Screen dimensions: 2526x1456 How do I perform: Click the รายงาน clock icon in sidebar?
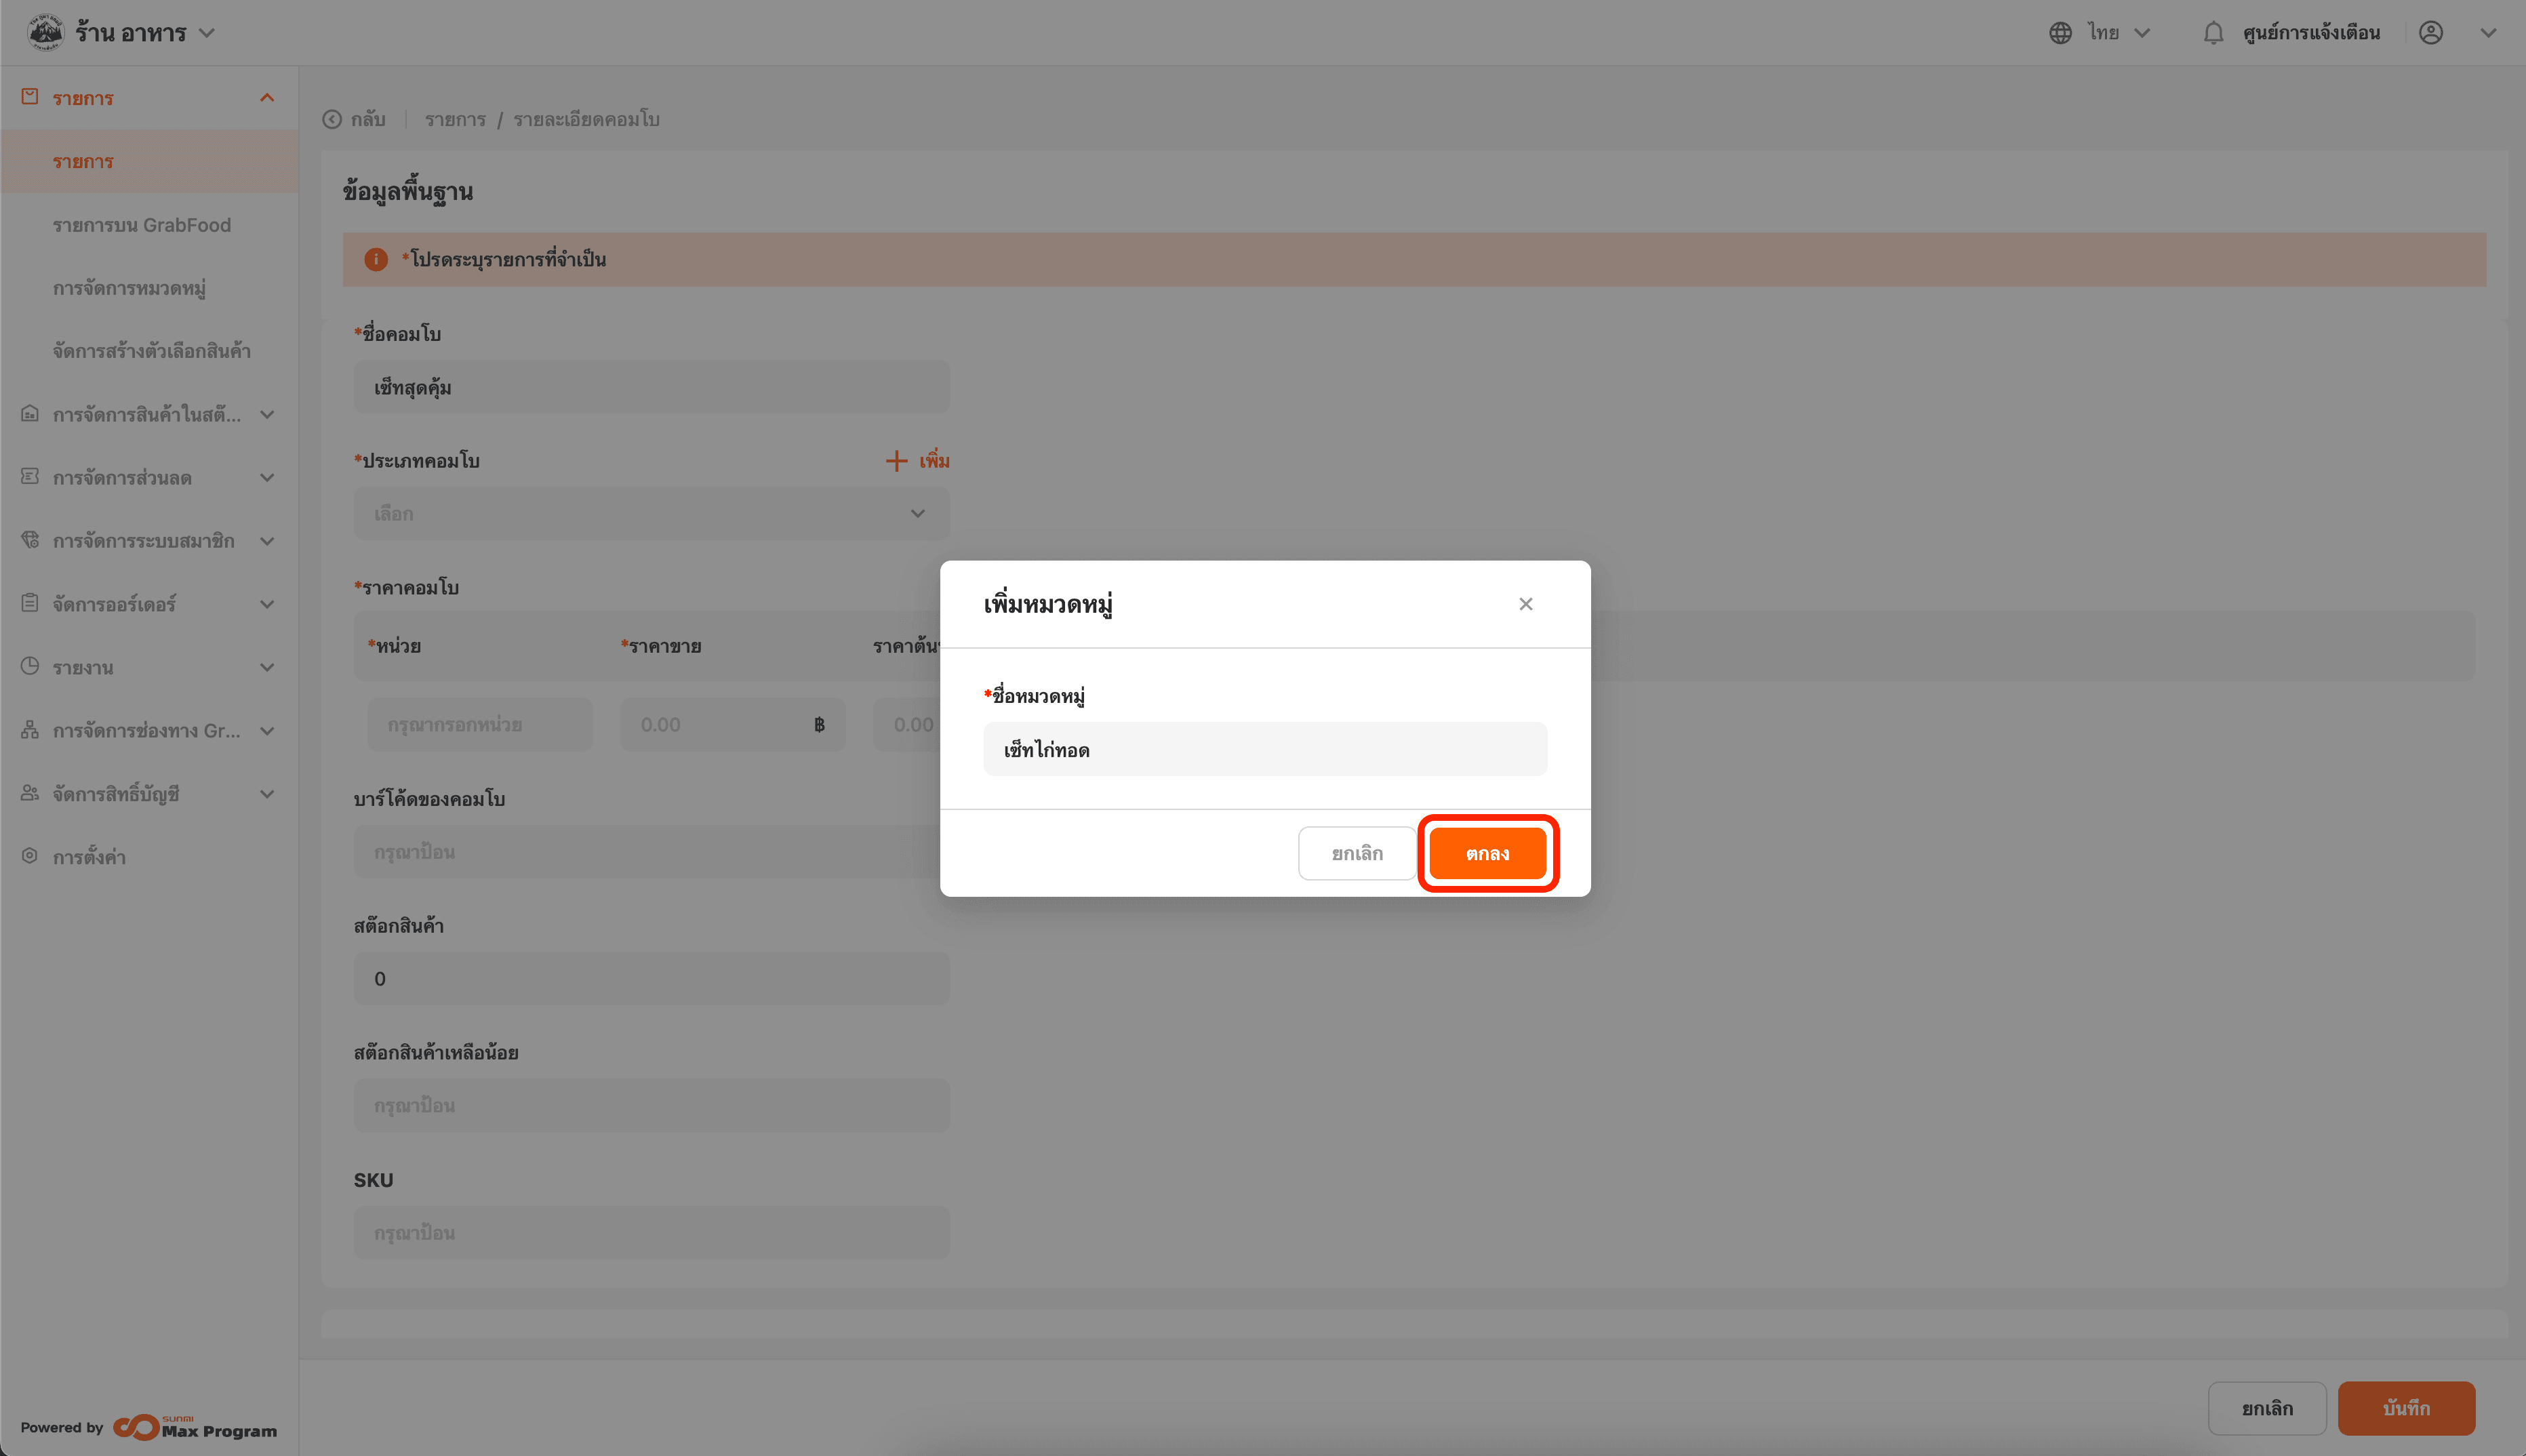coord(30,666)
